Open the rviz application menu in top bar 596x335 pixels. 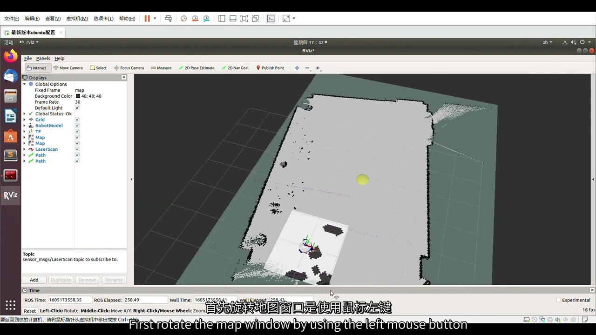[x=29, y=42]
